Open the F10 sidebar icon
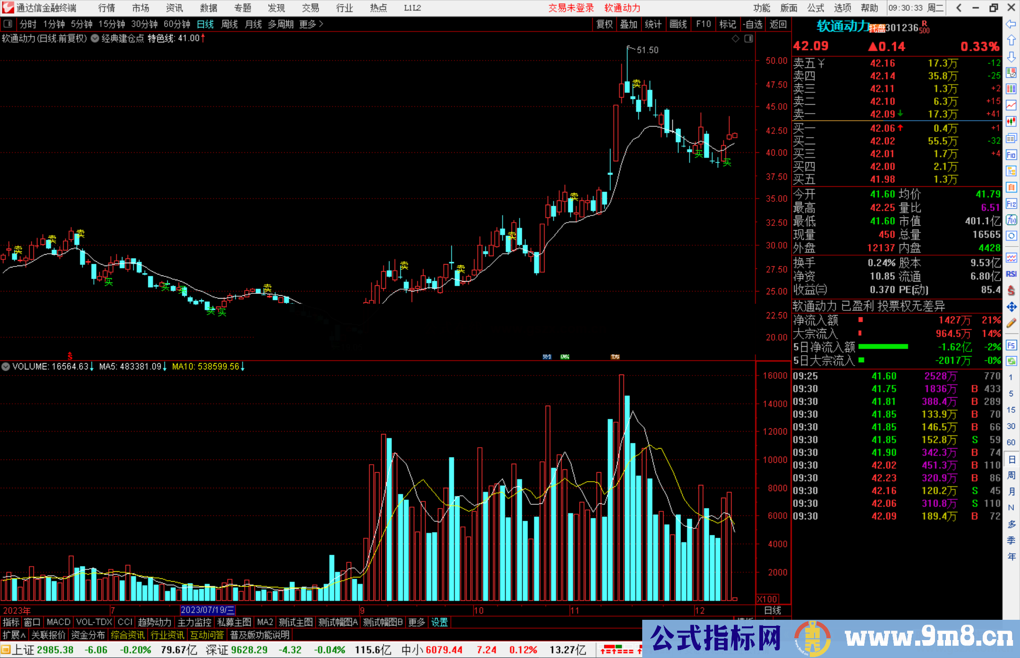 [x=1011, y=155]
